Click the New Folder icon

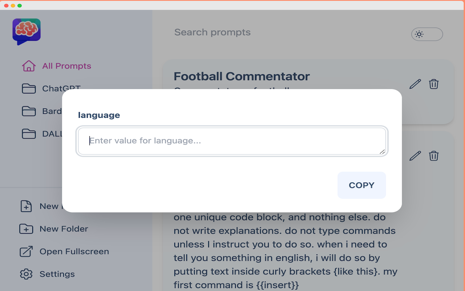(x=26, y=229)
